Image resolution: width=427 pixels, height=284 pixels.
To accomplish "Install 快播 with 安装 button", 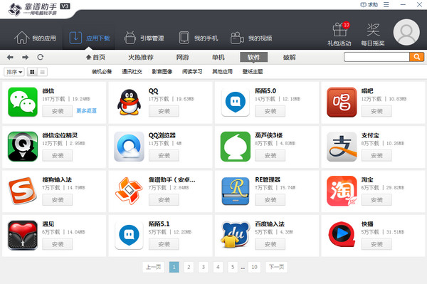I will 376,244.
